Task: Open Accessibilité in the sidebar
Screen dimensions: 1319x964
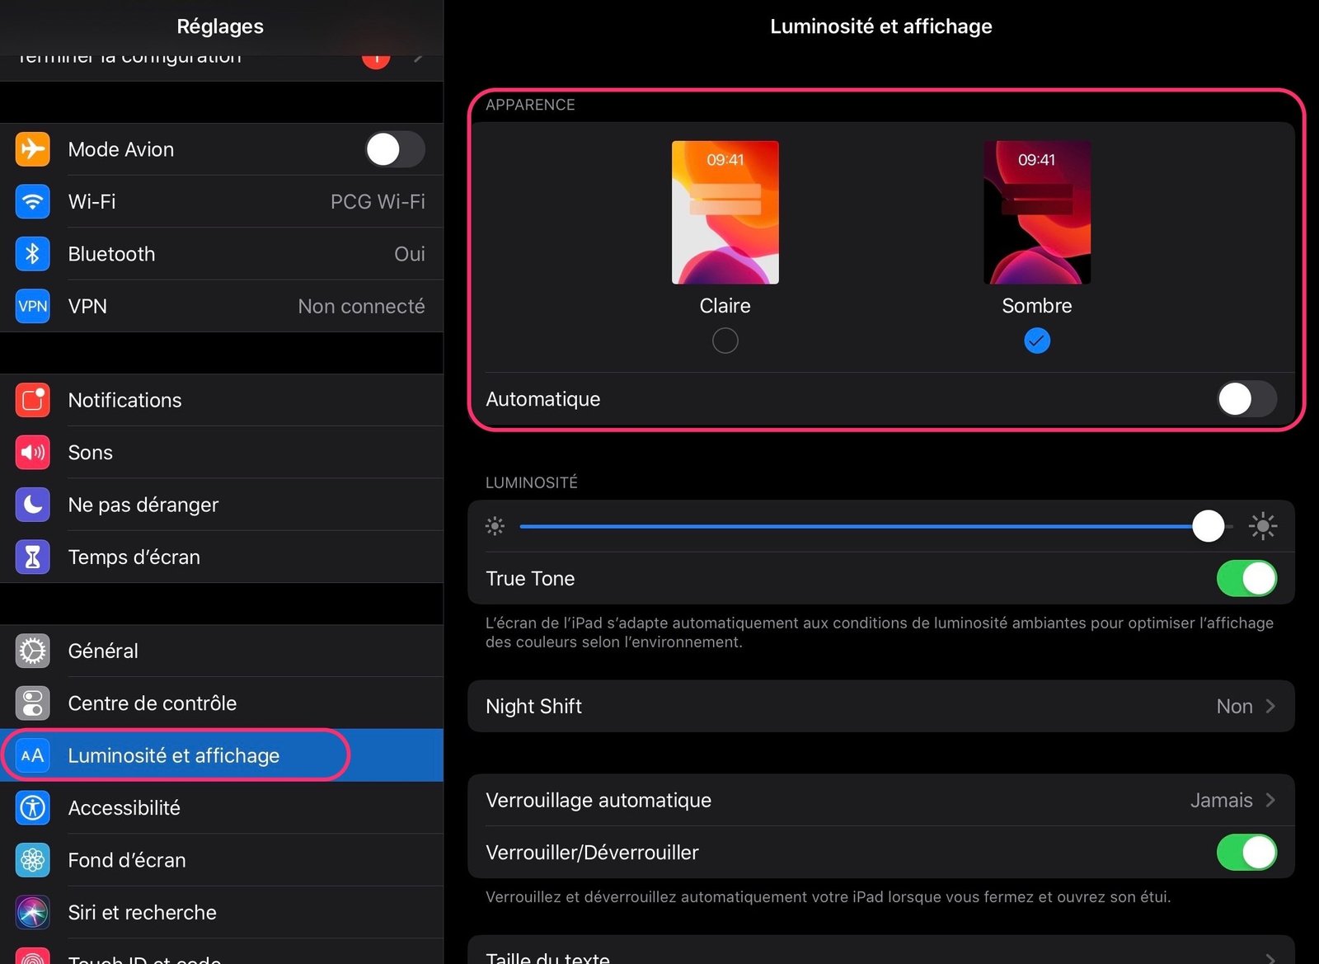Action: [x=124, y=807]
